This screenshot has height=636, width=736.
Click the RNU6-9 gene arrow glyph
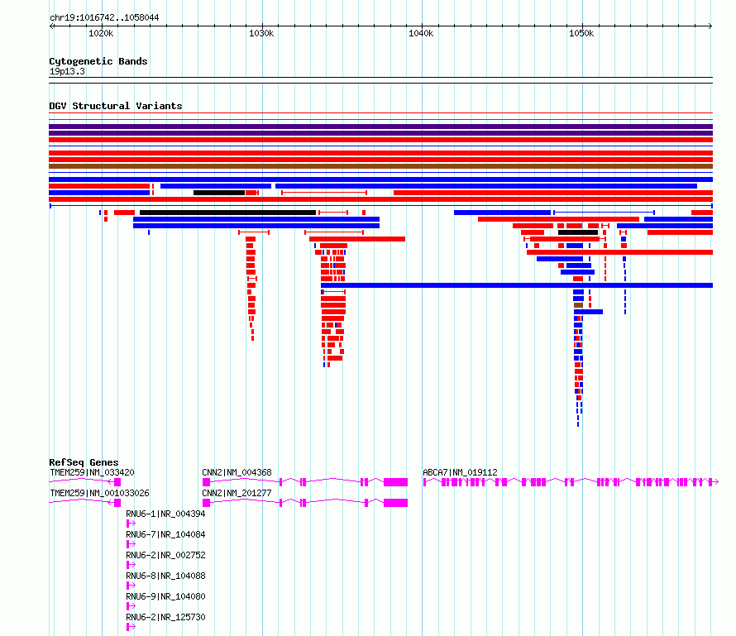(x=131, y=606)
